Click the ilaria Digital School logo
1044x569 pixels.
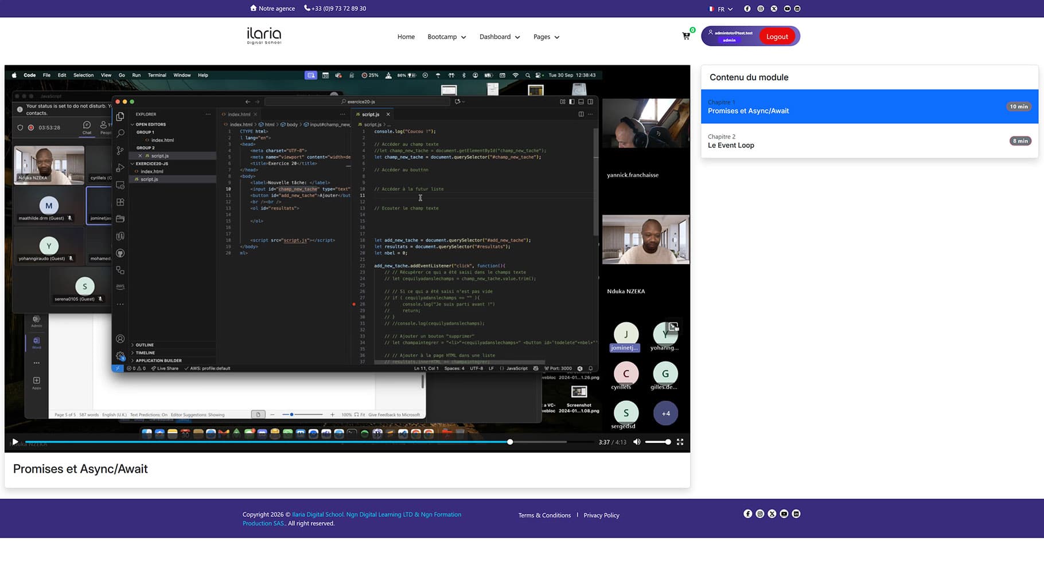[x=264, y=36]
